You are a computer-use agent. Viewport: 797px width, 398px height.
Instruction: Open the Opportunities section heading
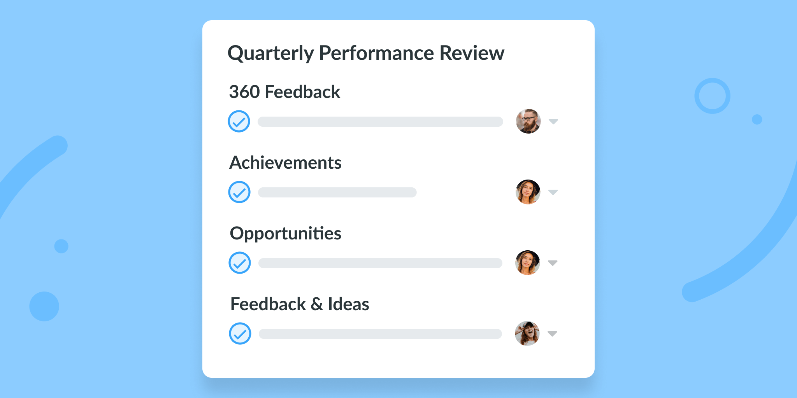pyautogui.click(x=285, y=234)
